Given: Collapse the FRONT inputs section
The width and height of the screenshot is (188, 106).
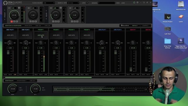Looking at the screenshot, I should [x=5, y=15].
